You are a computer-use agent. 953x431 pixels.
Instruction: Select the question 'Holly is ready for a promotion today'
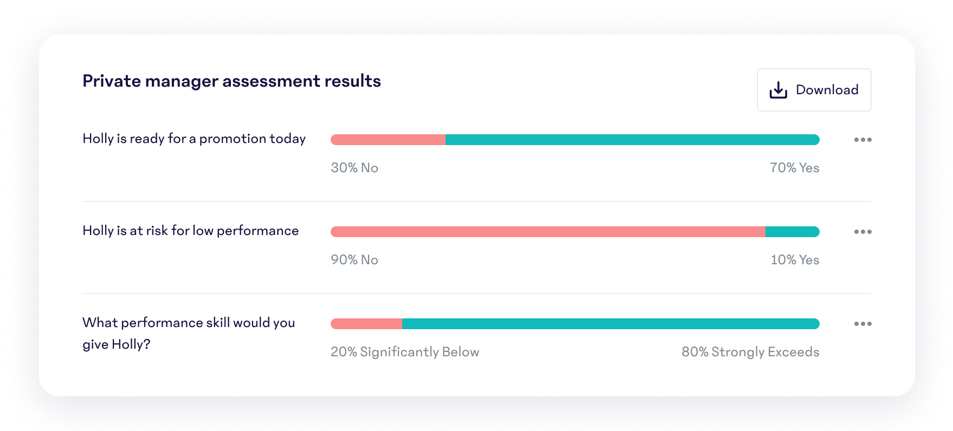[194, 139]
